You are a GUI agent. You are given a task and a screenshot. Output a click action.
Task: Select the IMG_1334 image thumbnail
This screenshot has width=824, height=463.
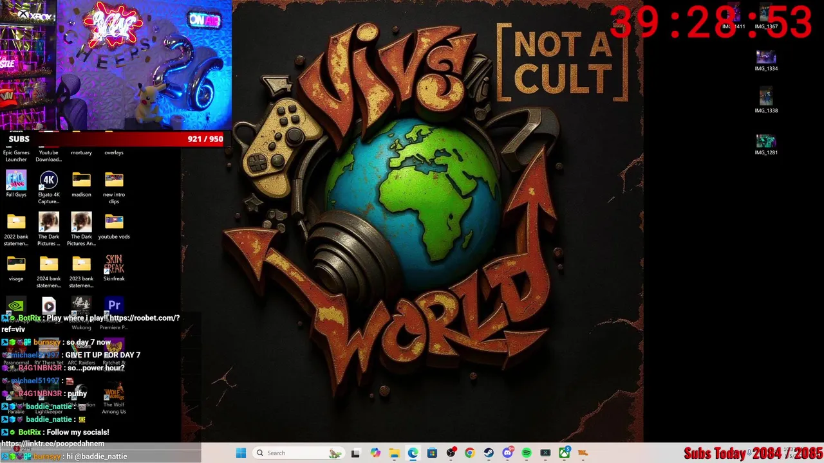766,60
